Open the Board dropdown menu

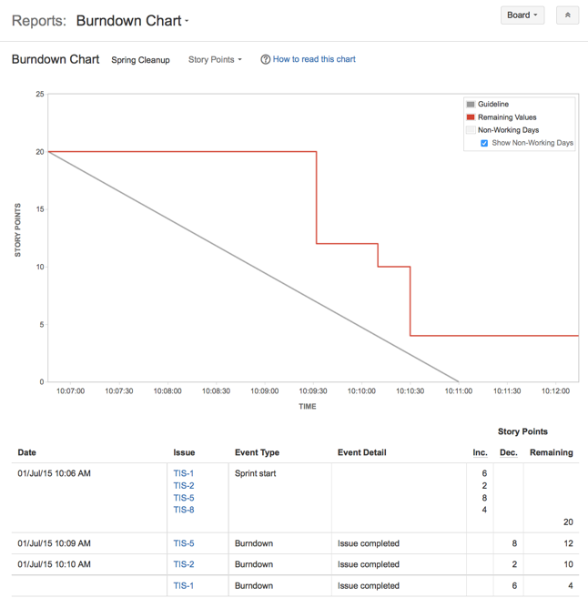tap(522, 15)
